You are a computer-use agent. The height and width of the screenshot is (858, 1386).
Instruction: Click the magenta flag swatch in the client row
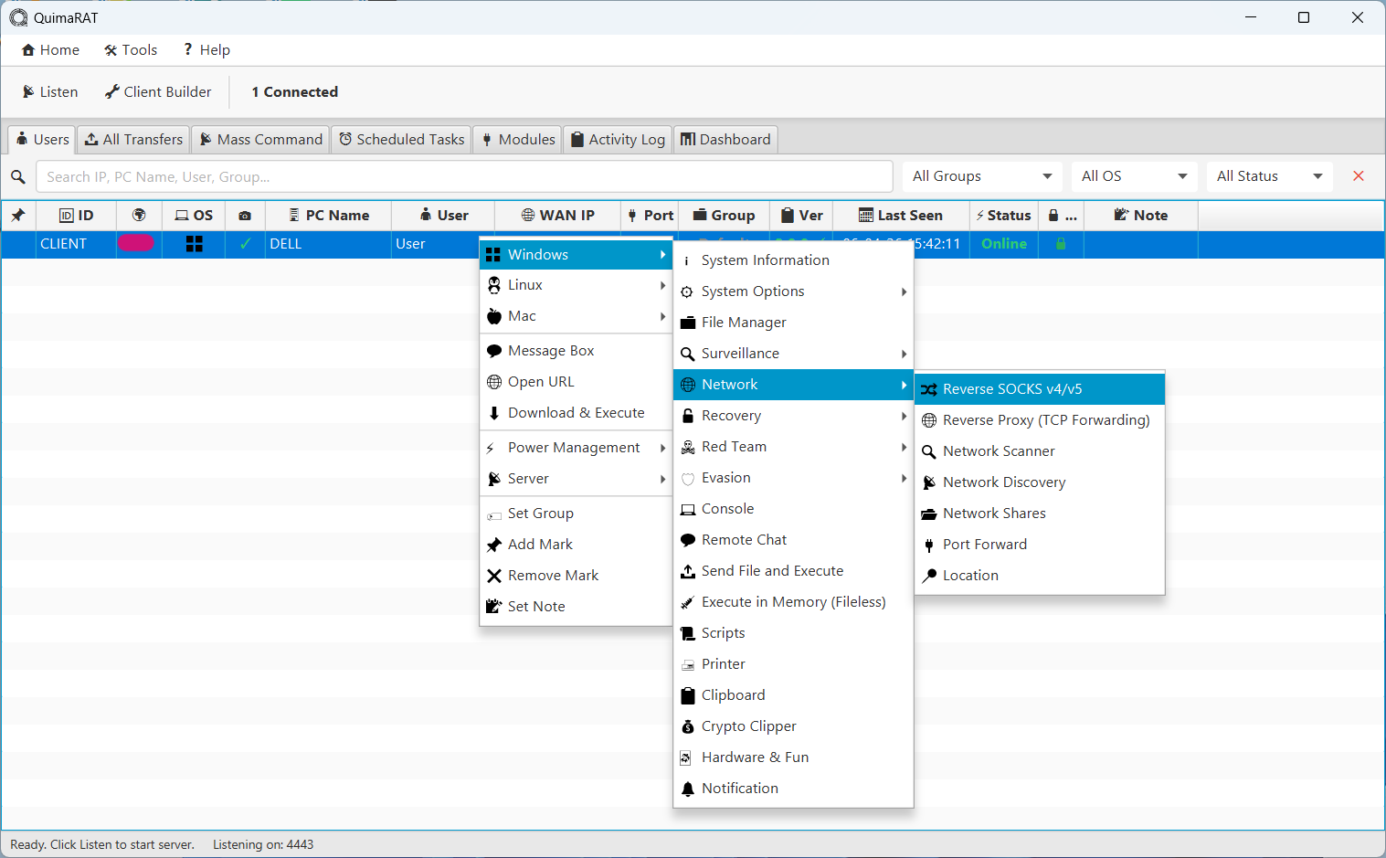[136, 243]
